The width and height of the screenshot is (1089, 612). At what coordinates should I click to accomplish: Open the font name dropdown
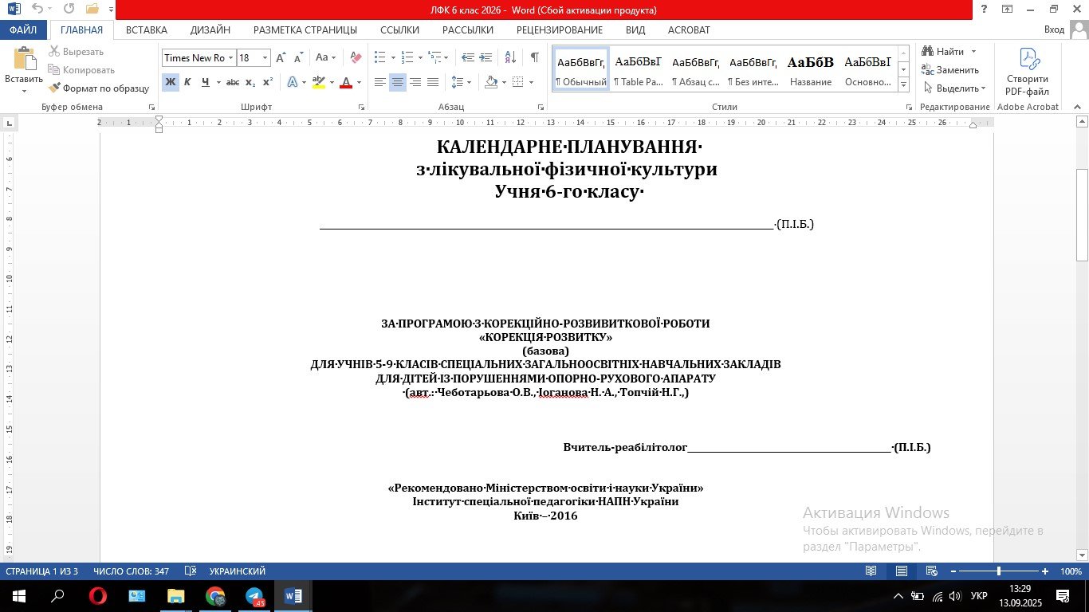click(x=230, y=58)
